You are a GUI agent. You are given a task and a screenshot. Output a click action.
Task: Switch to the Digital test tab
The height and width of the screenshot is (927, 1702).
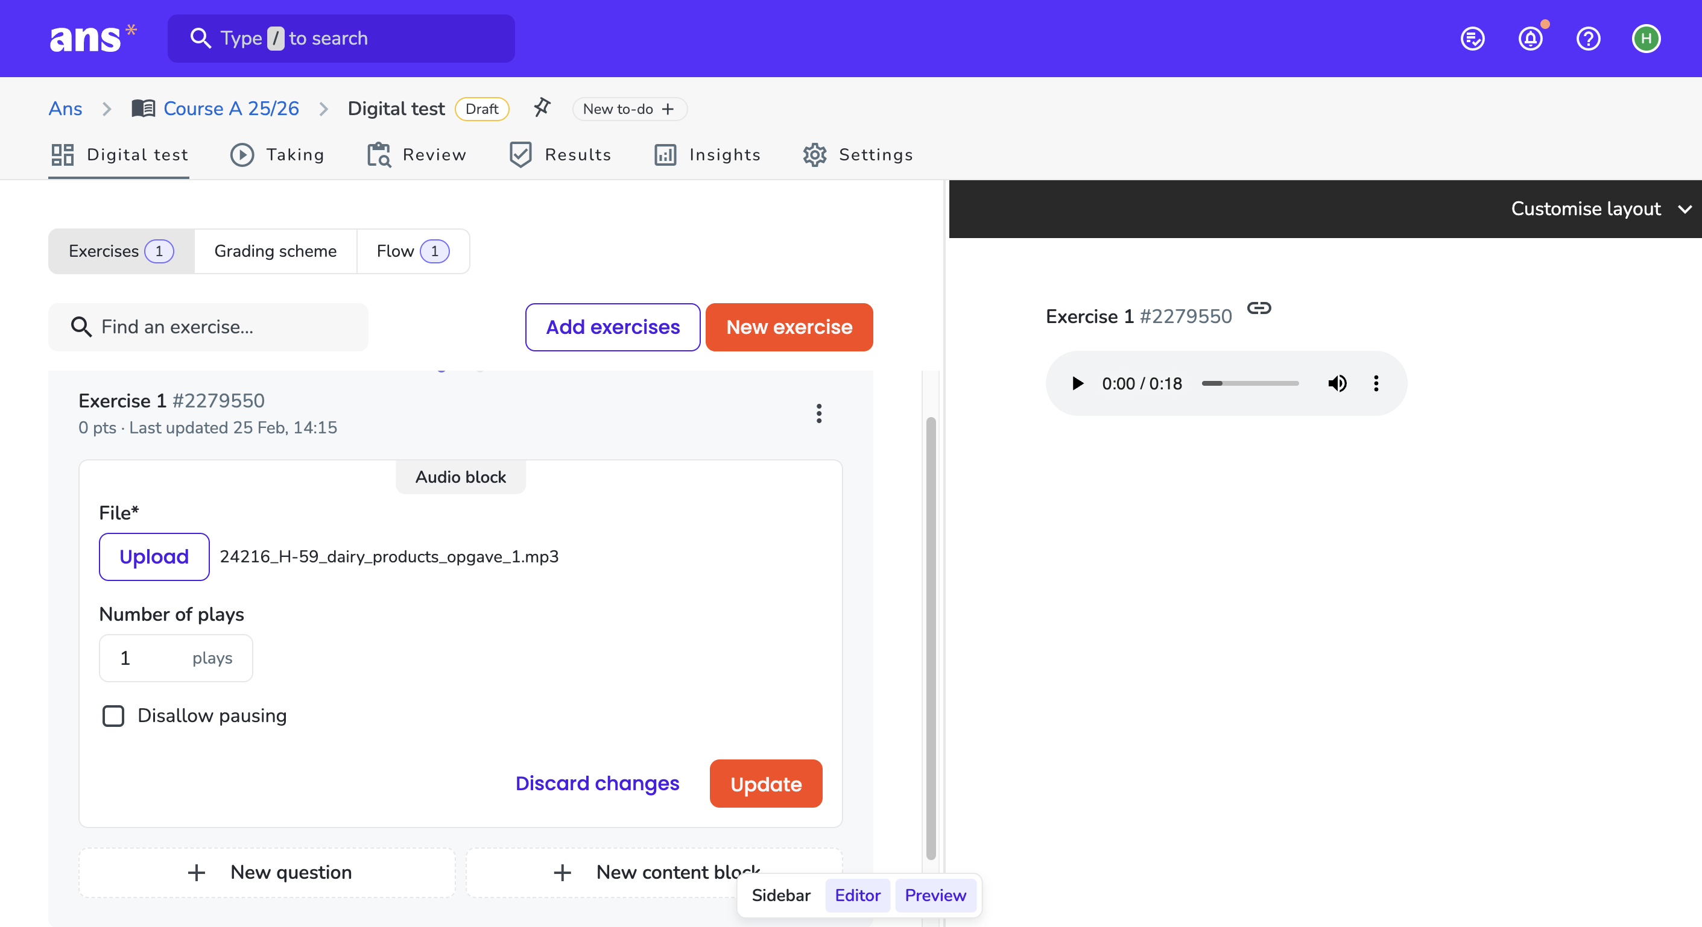coord(119,154)
